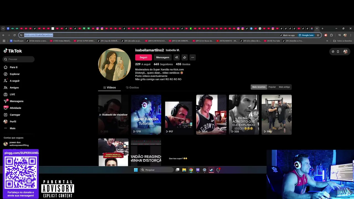Switch to the Gostou tab
The image size is (354, 199).
[x=132, y=87]
